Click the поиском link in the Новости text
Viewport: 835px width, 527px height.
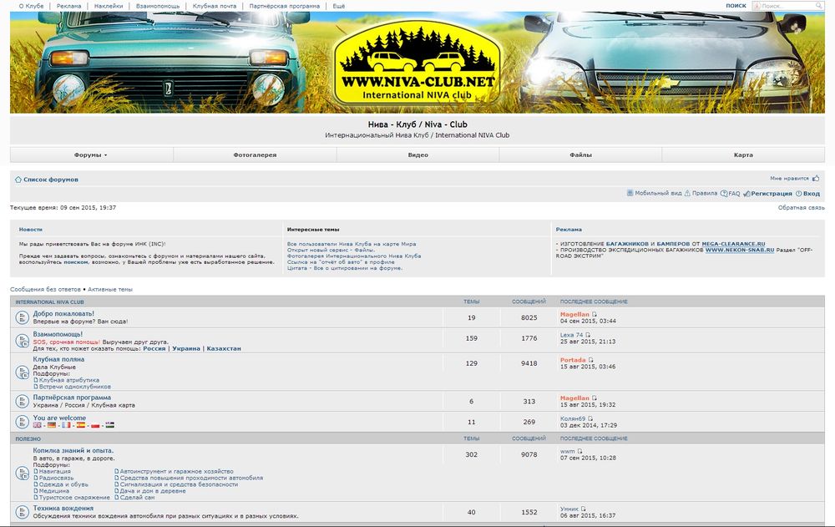(76, 262)
